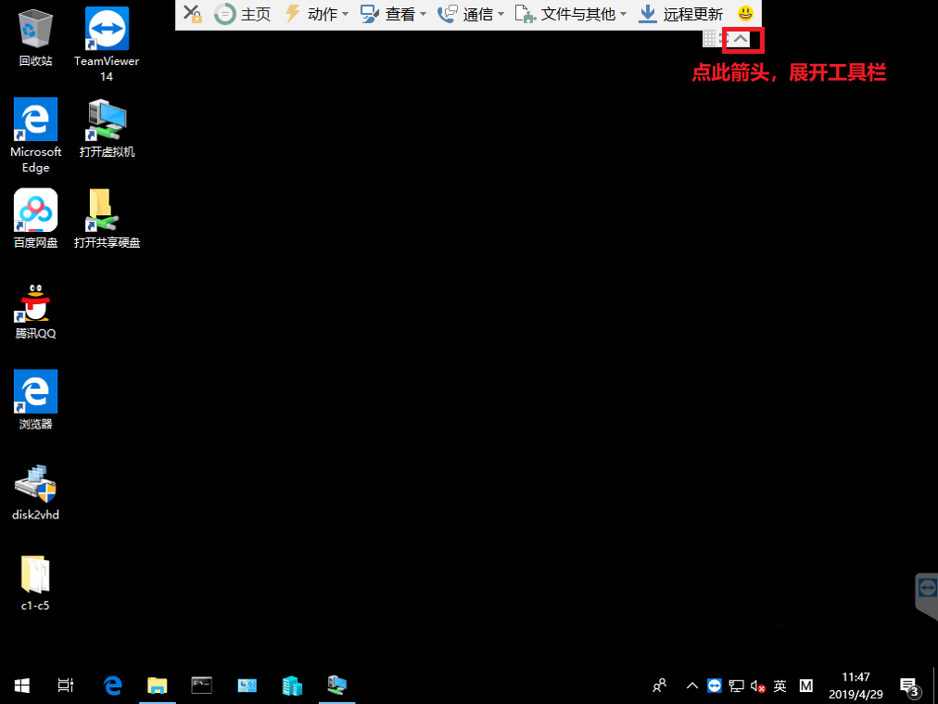Screen dimensions: 938x704
Task: Open the clock showing 11:47 2019/4/29
Action: [856, 685]
